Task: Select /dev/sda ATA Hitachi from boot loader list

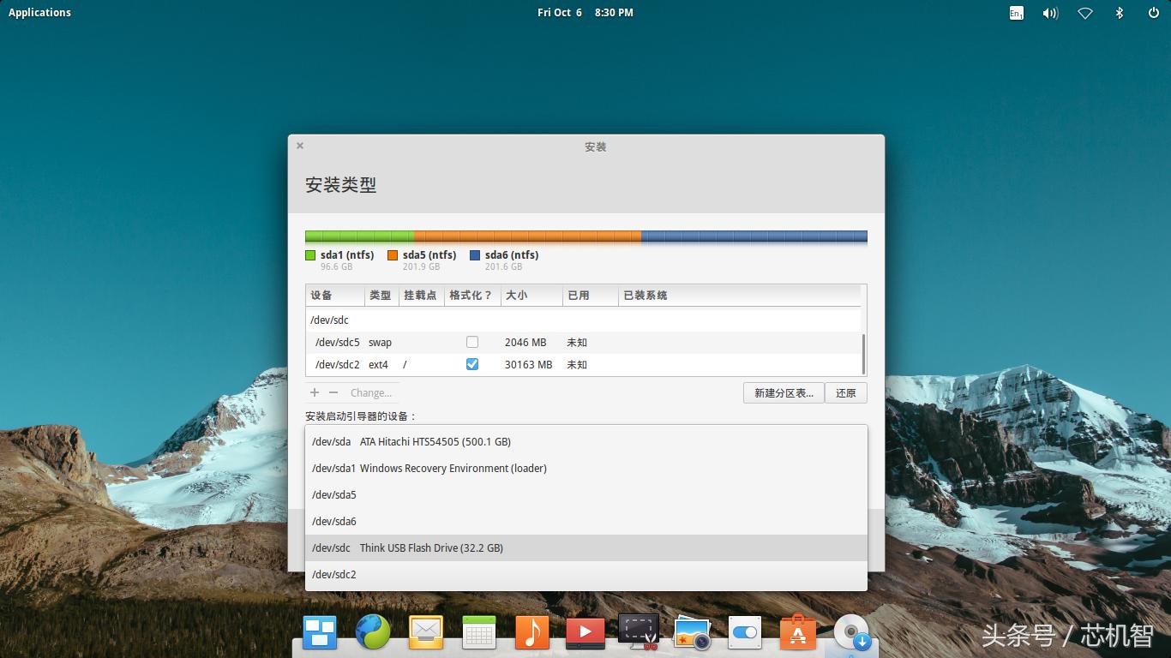Action: tap(585, 441)
